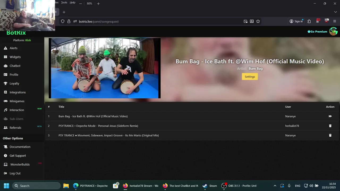The image size is (340, 191).
Task: Click the botrix.live address bar
Action: pyautogui.click(x=159, y=21)
